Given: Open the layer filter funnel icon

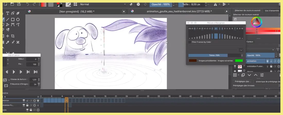Looking at the screenshot, I should coord(278,50).
